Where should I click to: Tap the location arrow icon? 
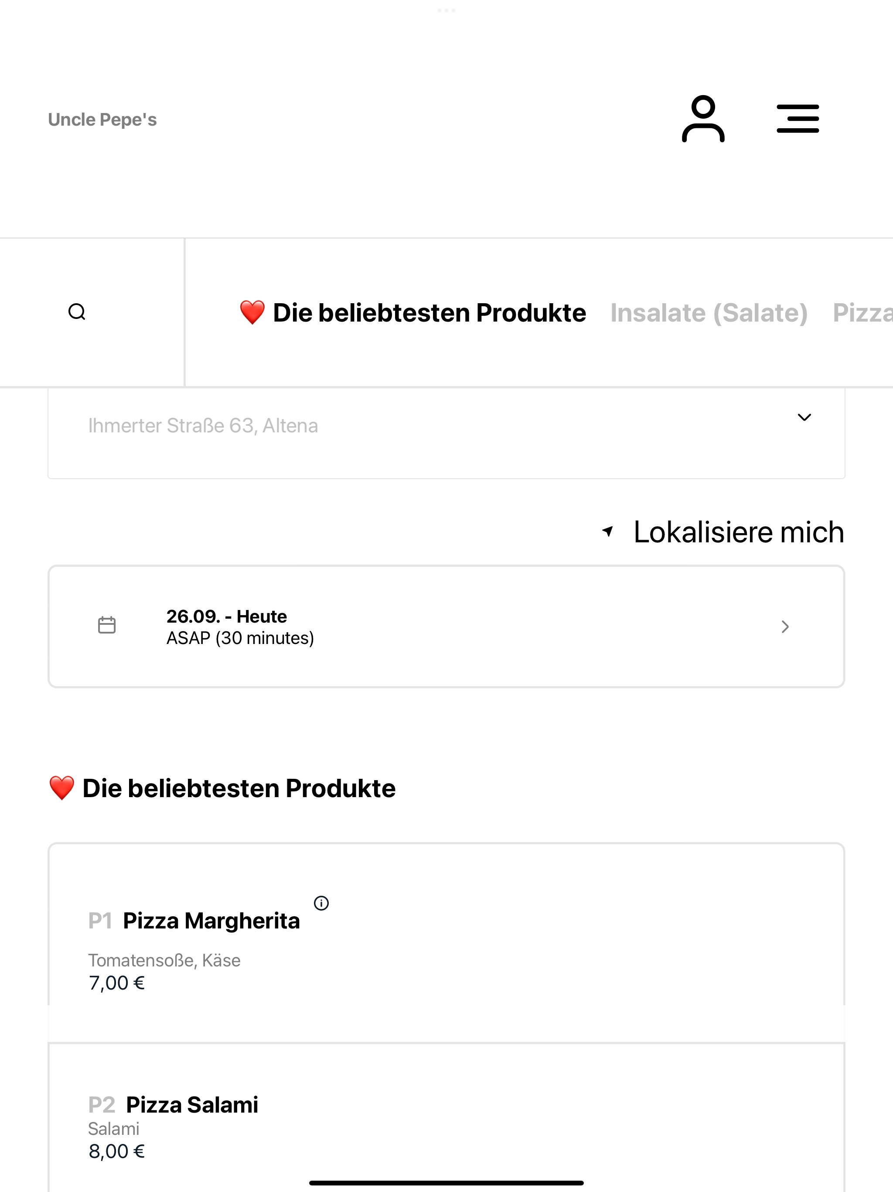click(x=607, y=532)
